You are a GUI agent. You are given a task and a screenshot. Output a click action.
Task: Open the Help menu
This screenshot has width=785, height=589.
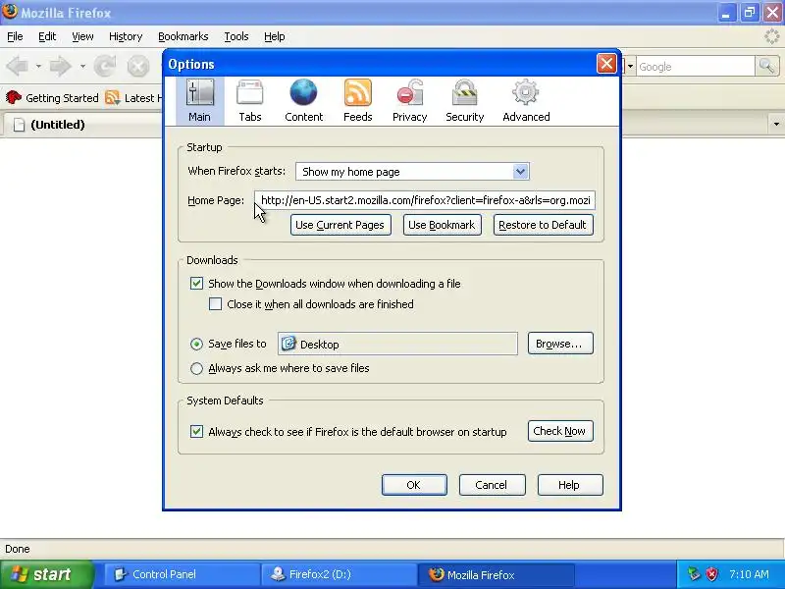(x=275, y=36)
